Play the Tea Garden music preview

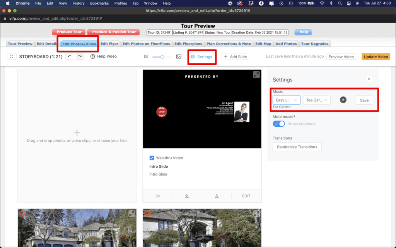(x=343, y=100)
